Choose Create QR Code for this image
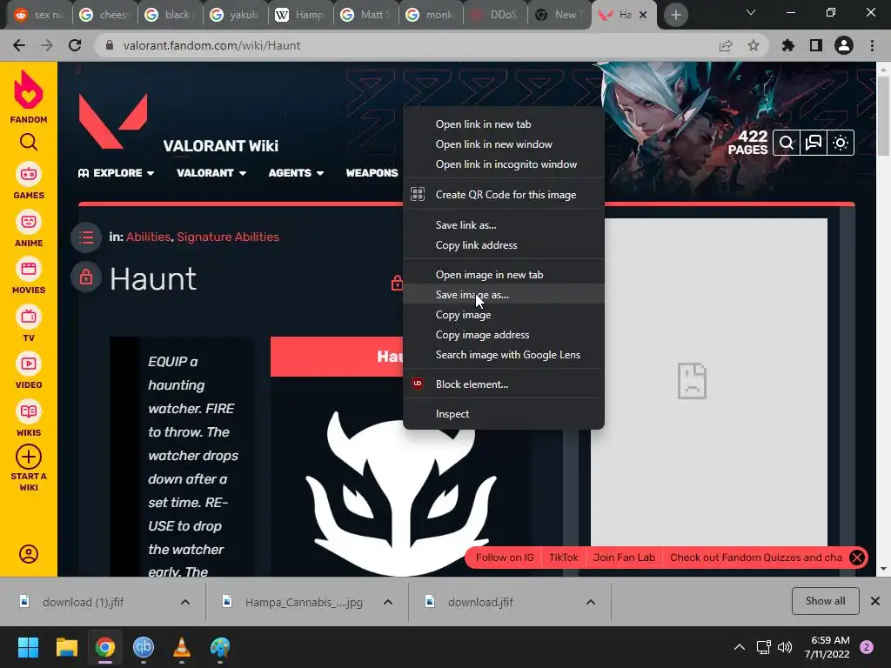This screenshot has height=668, width=891. tap(504, 194)
